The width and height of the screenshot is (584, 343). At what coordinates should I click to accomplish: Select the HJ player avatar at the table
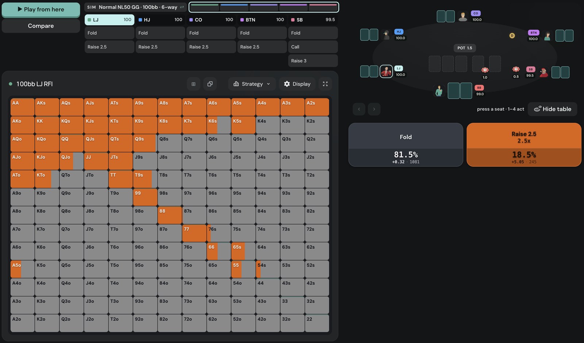[x=386, y=35]
